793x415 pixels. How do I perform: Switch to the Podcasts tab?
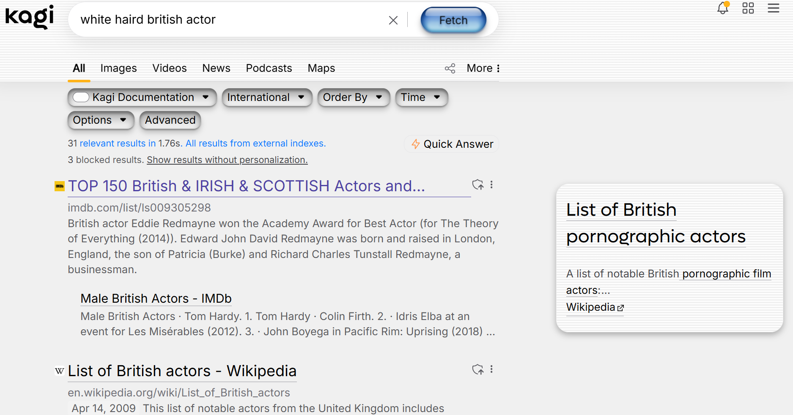coord(269,68)
